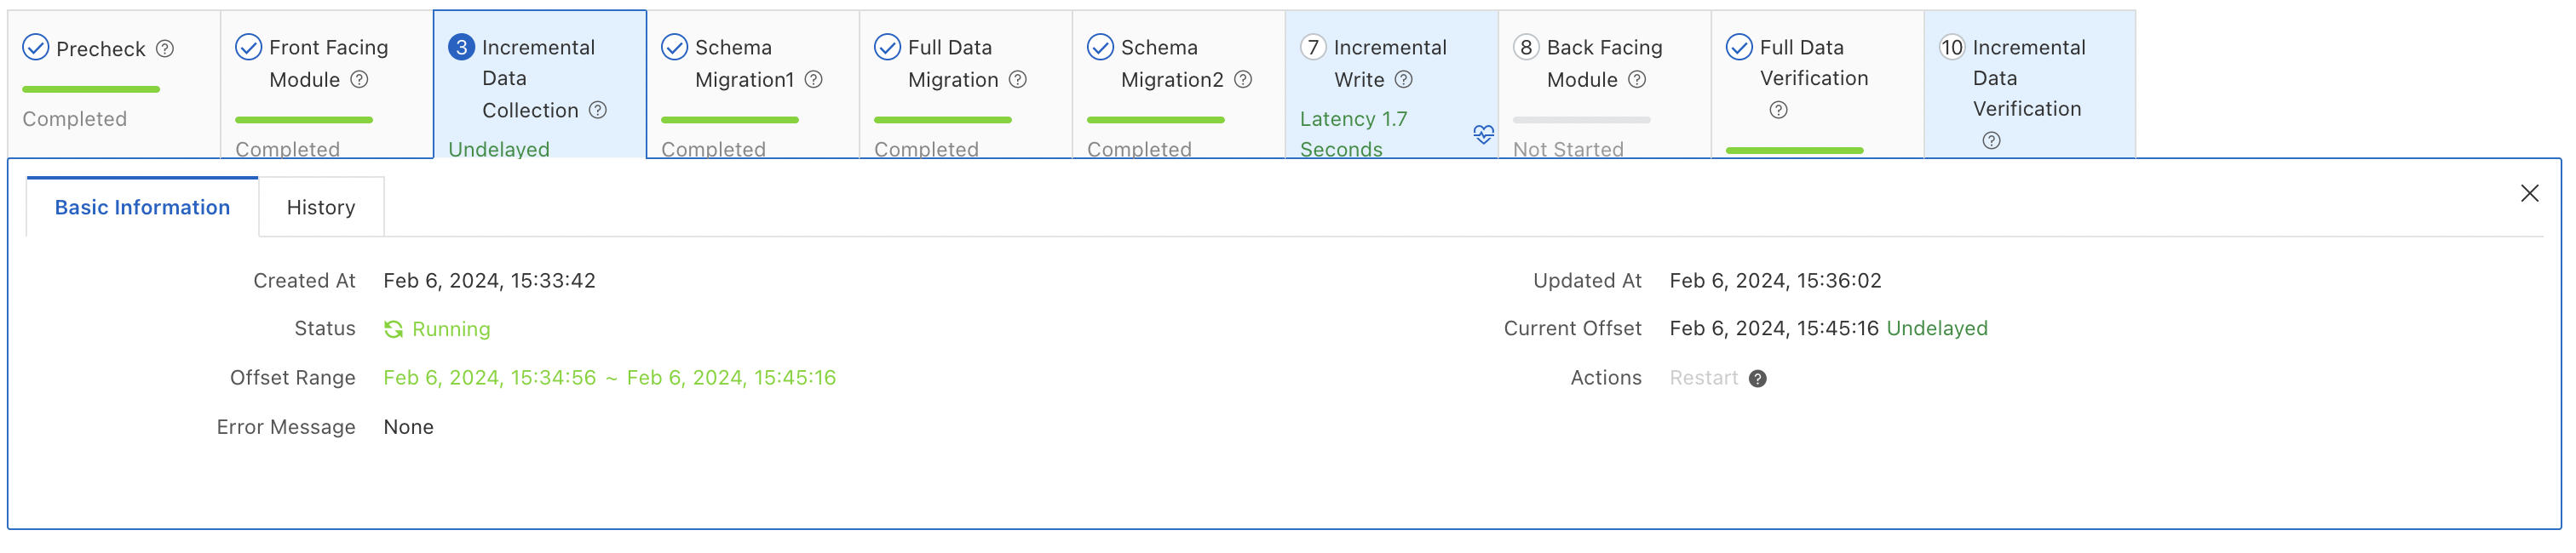This screenshot has width=2576, height=553.
Task: Click the Restart action link
Action: (x=1703, y=379)
